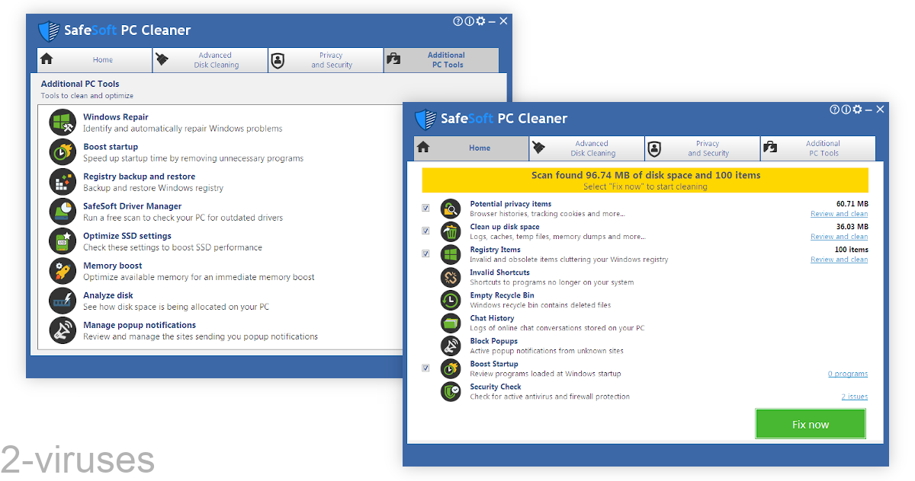Open Windows Repair tool link
This screenshot has width=915, height=481.
[116, 117]
